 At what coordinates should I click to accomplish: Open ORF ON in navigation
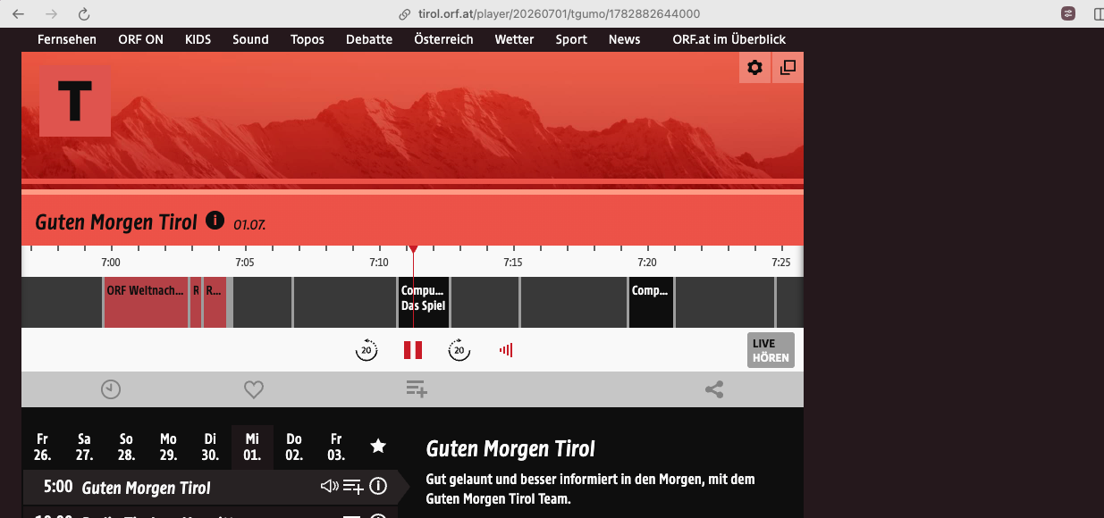click(140, 39)
